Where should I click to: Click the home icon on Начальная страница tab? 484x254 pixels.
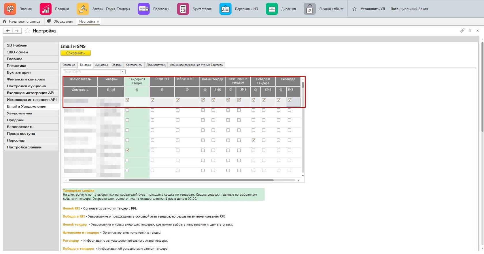coord(4,21)
